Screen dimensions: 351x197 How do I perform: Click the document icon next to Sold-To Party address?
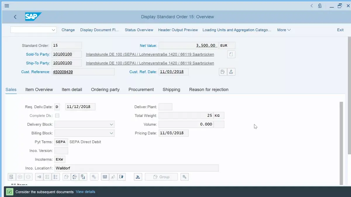click(x=231, y=54)
